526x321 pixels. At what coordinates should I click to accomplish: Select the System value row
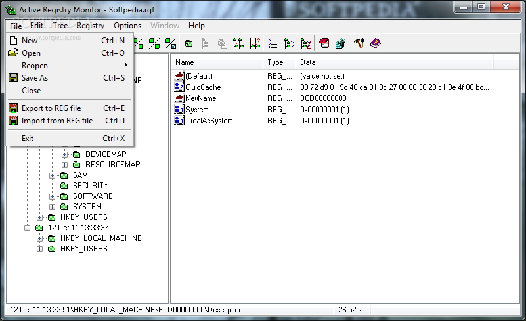point(197,110)
